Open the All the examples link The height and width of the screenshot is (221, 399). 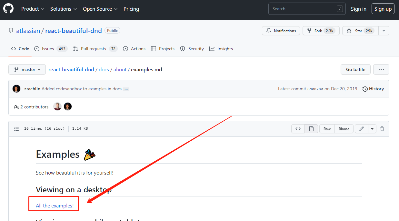pos(55,206)
